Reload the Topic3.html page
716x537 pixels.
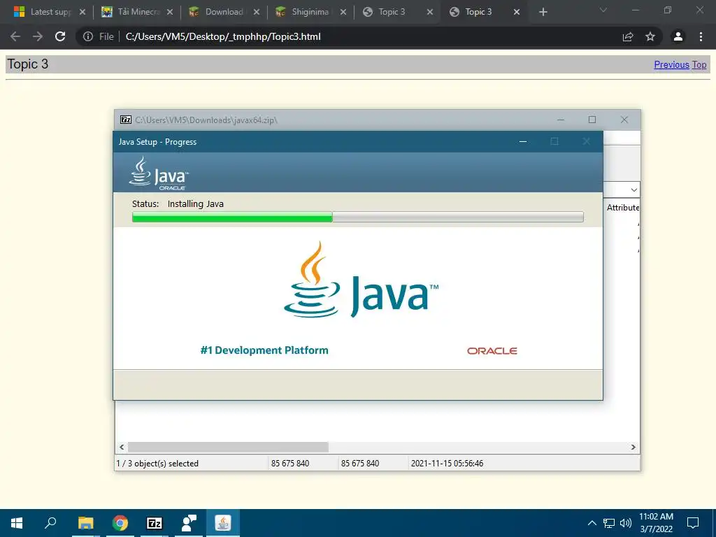(x=60, y=36)
